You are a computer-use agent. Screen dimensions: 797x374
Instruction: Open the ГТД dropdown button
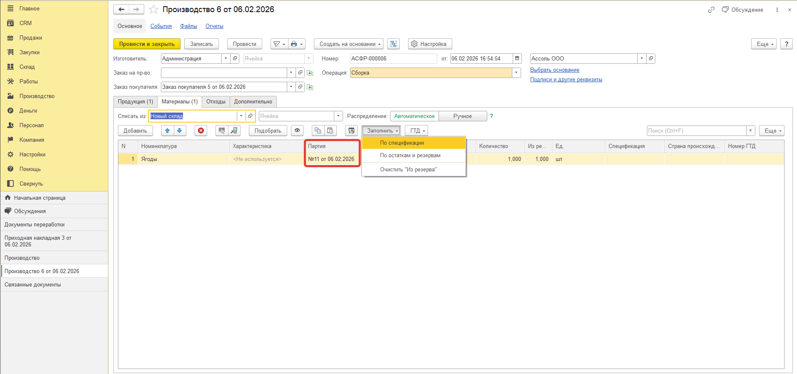coord(417,131)
